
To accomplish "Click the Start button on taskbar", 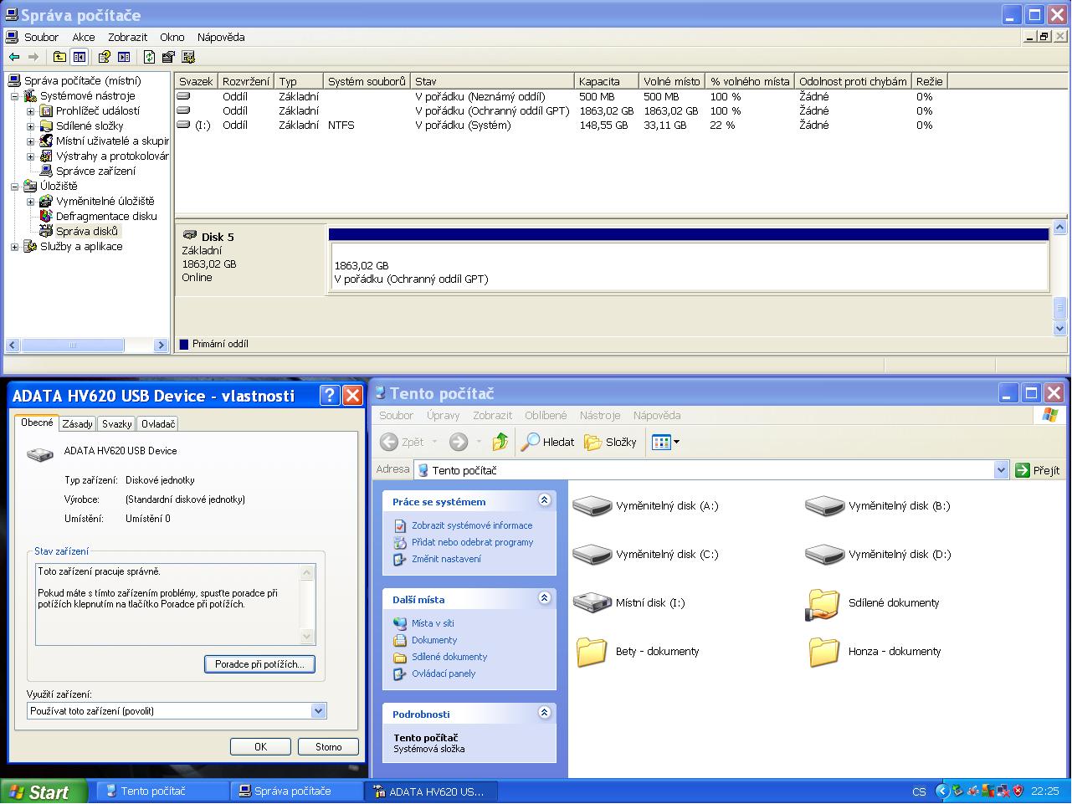I will pos(44,791).
